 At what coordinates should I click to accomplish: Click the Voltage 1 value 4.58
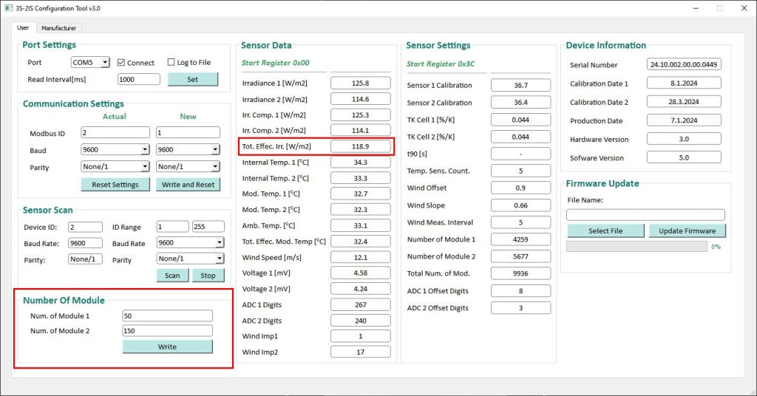(x=361, y=273)
